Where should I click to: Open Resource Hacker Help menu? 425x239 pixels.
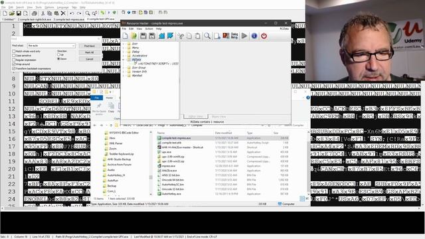[x=159, y=29]
